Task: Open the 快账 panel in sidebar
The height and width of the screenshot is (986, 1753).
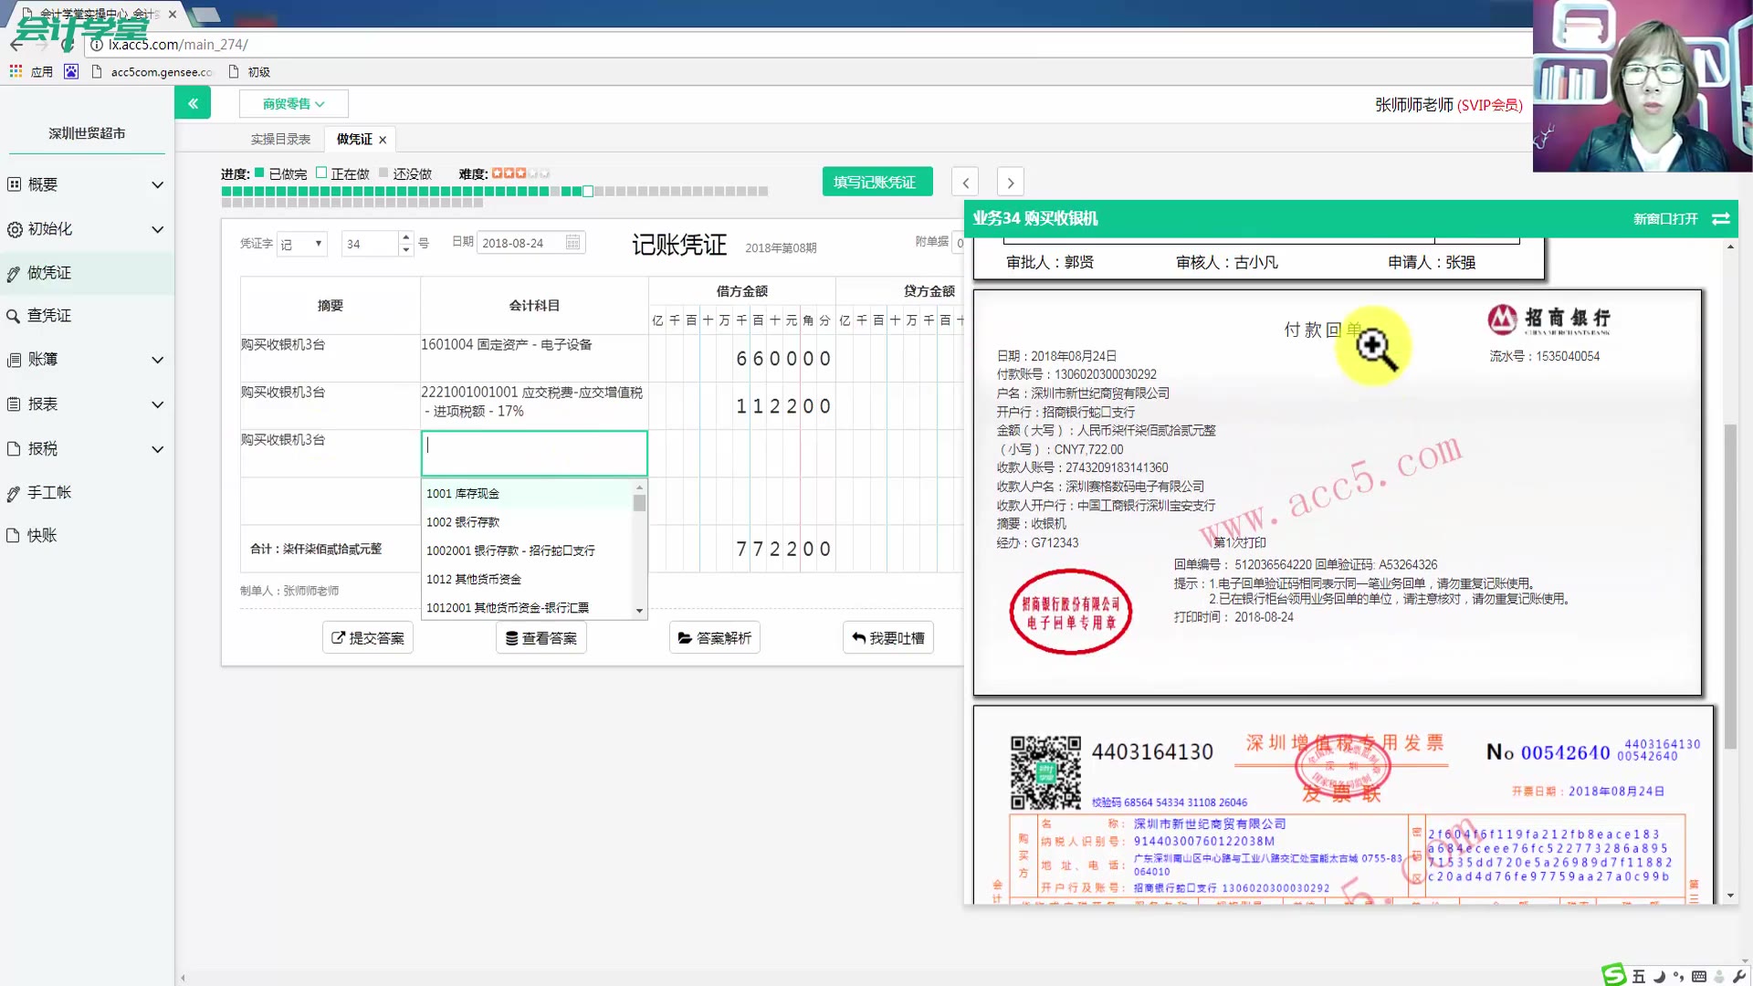Action: 41,535
